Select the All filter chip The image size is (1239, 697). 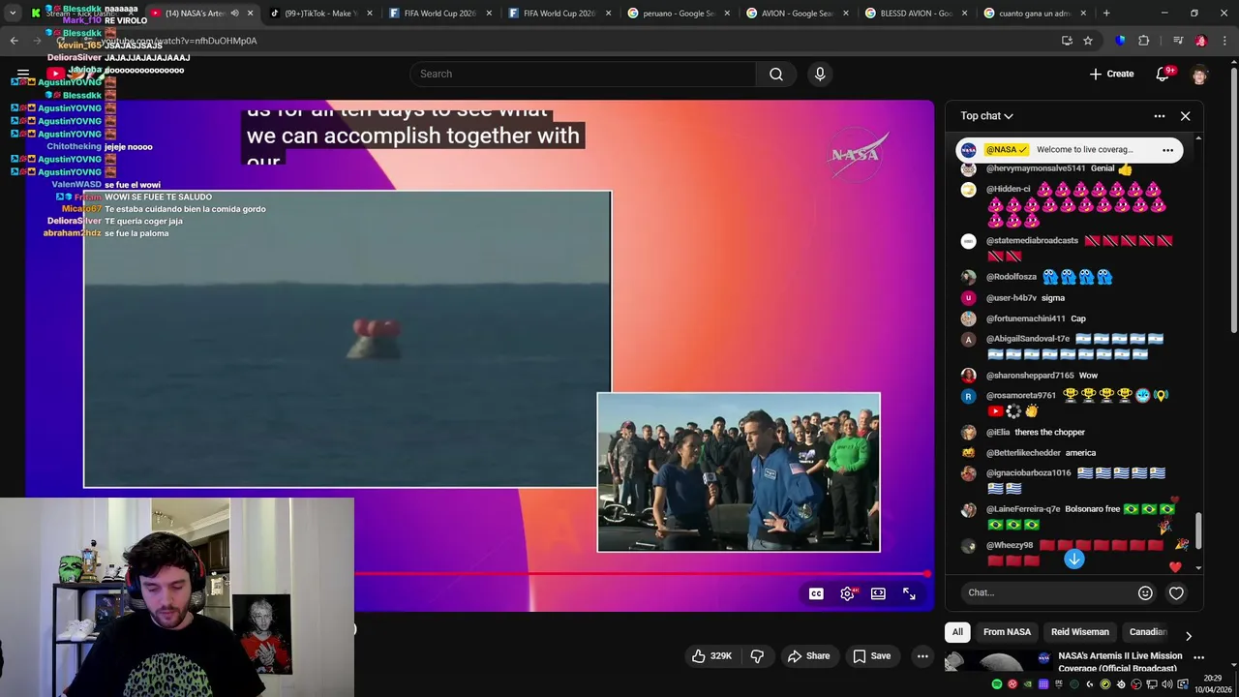pyautogui.click(x=957, y=632)
